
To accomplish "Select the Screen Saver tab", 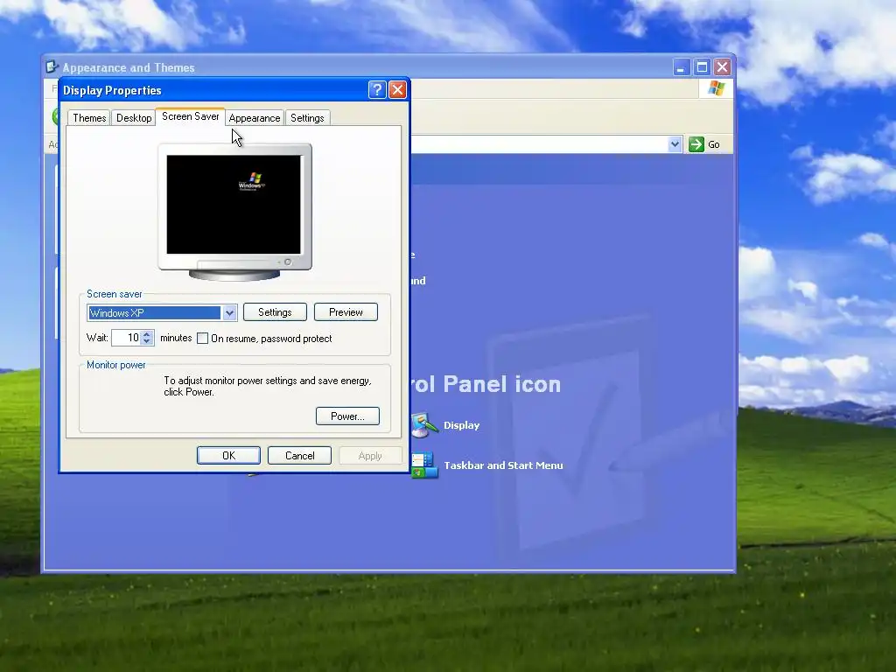I will [x=190, y=116].
